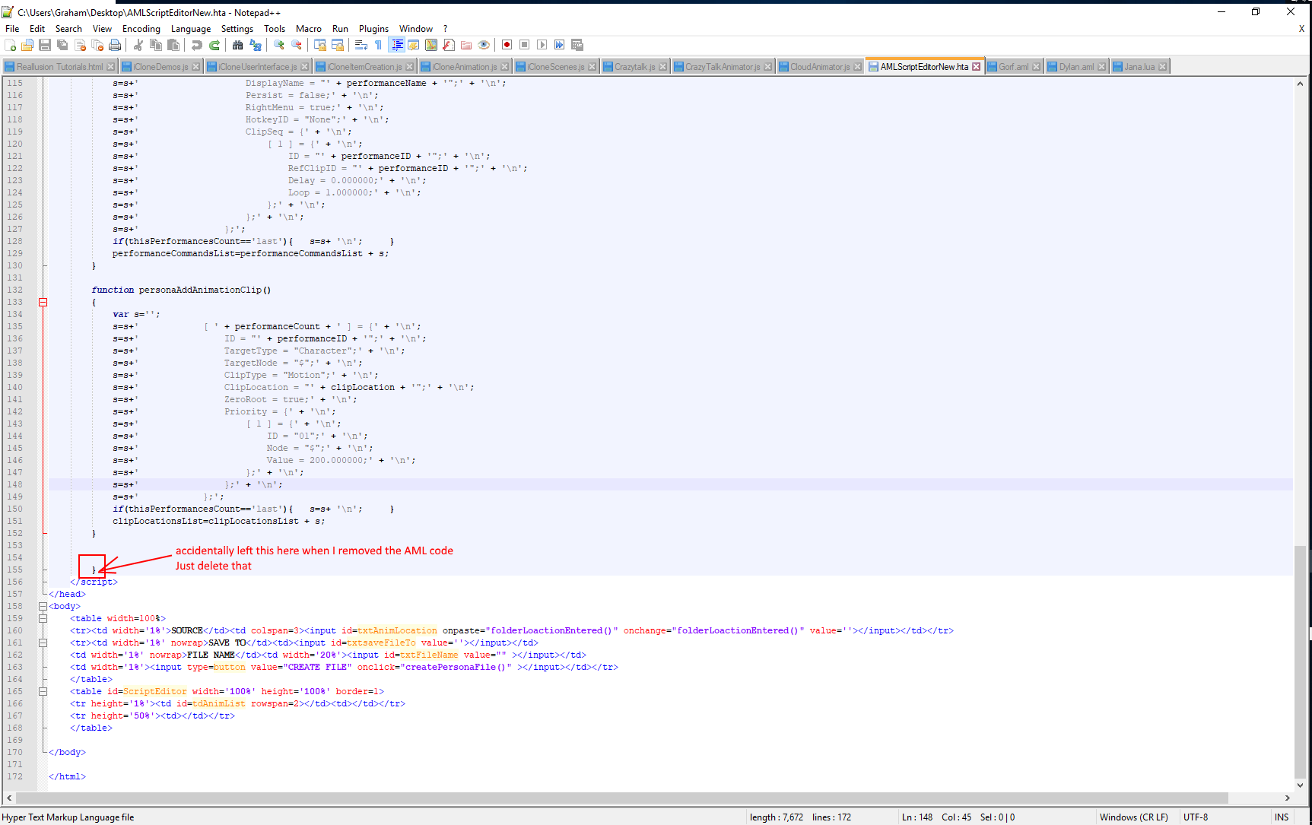Viewport: 1312px width, 825px height.
Task: Close the Crazytalk.js tab
Action: 663,67
